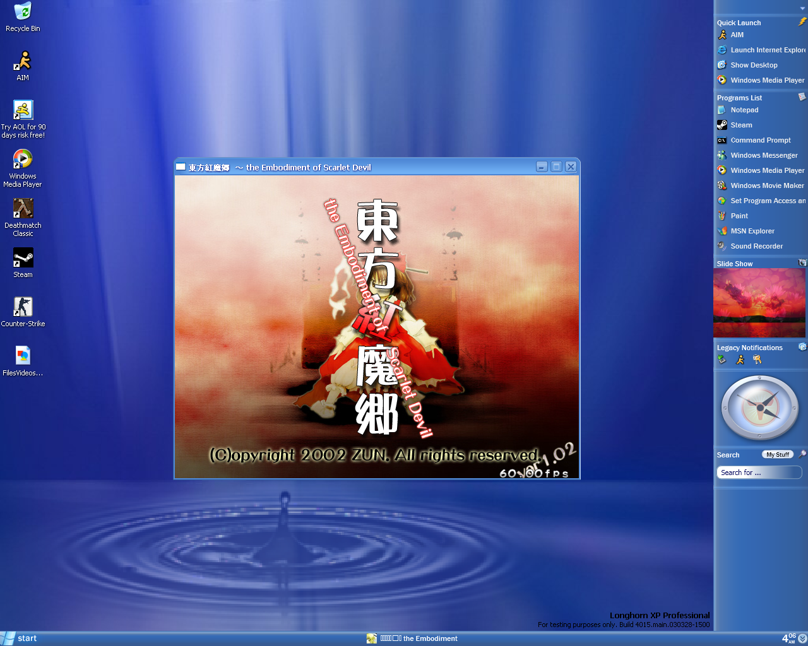808x646 pixels.
Task: Click the My Stuff search scope button
Action: [778, 455]
